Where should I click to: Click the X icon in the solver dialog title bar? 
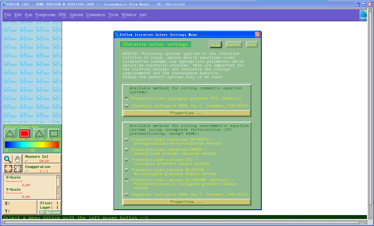[117, 35]
